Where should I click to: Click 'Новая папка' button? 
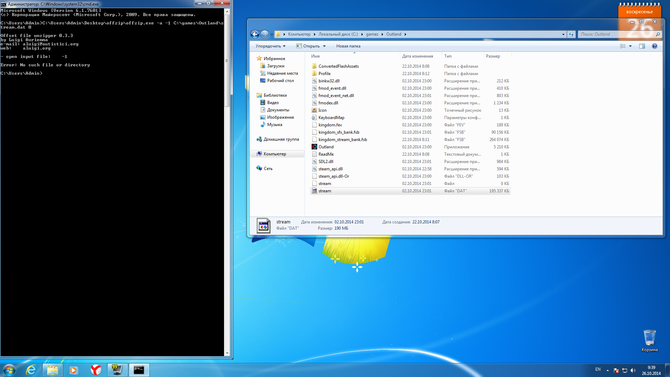[x=348, y=46]
